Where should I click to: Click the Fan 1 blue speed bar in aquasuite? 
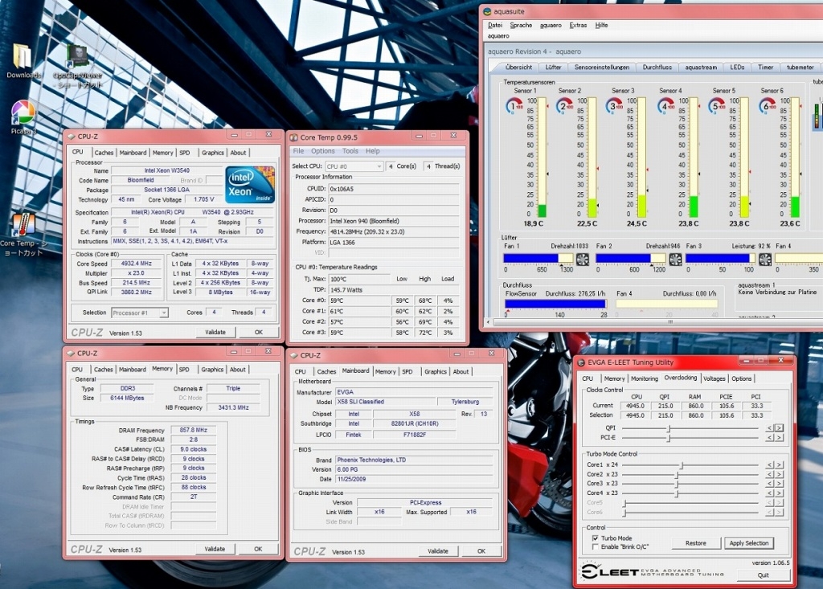530,258
